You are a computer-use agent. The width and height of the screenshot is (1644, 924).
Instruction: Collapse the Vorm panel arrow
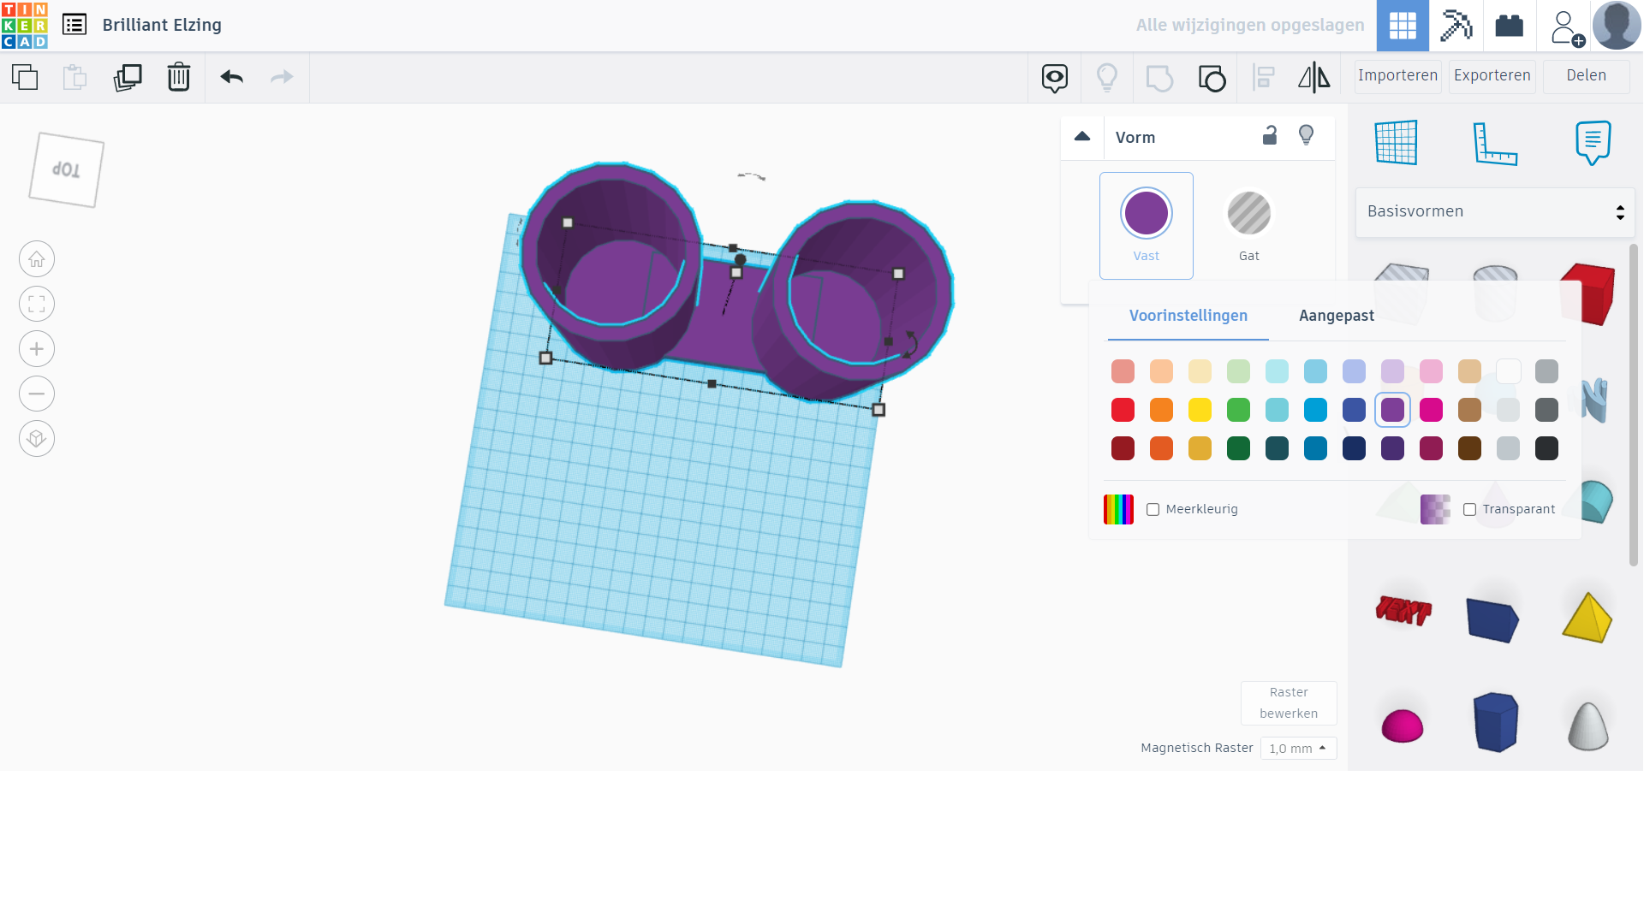click(1082, 137)
